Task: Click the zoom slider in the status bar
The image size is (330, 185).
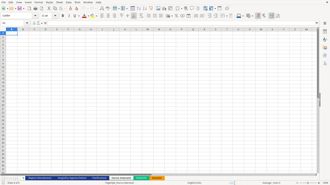Action: (307, 183)
